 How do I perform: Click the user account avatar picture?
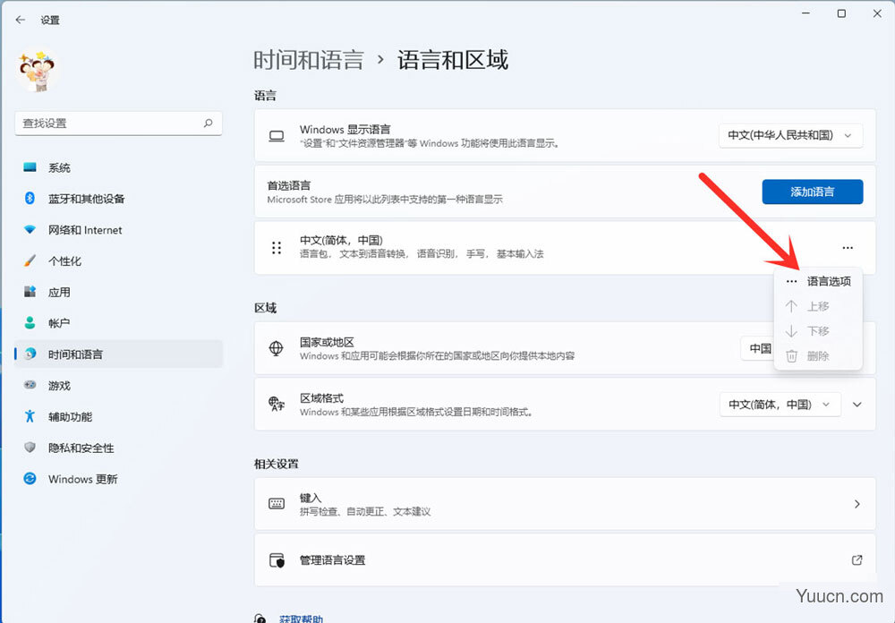[37, 71]
